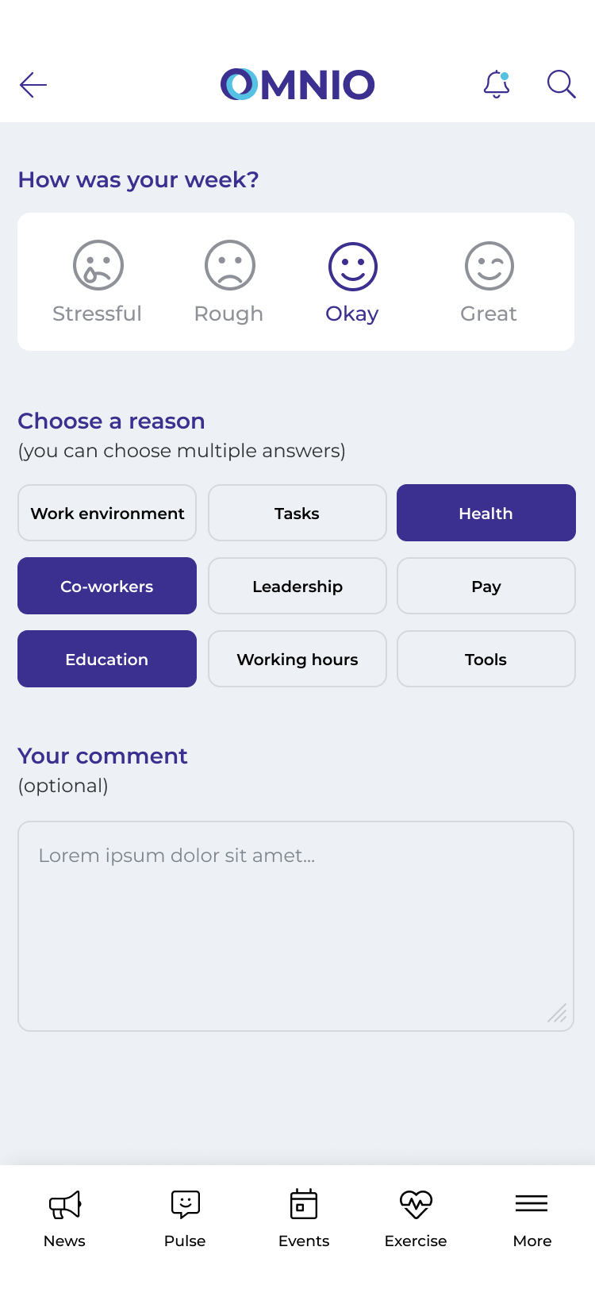Deselect the Health reason chip

tap(486, 513)
